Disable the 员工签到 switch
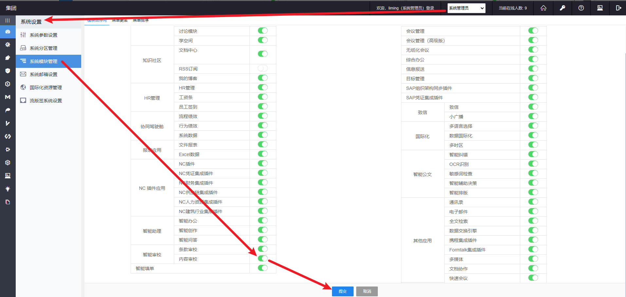The image size is (626, 297). [x=263, y=107]
